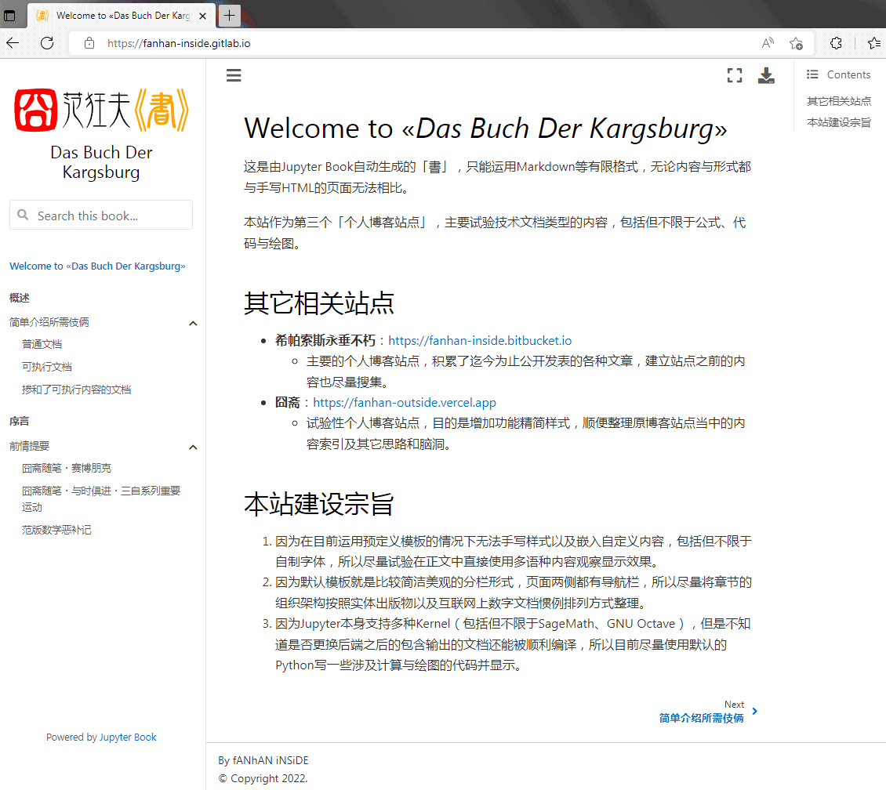Open the favorites list icon
The width and height of the screenshot is (886, 790).
coord(873,43)
